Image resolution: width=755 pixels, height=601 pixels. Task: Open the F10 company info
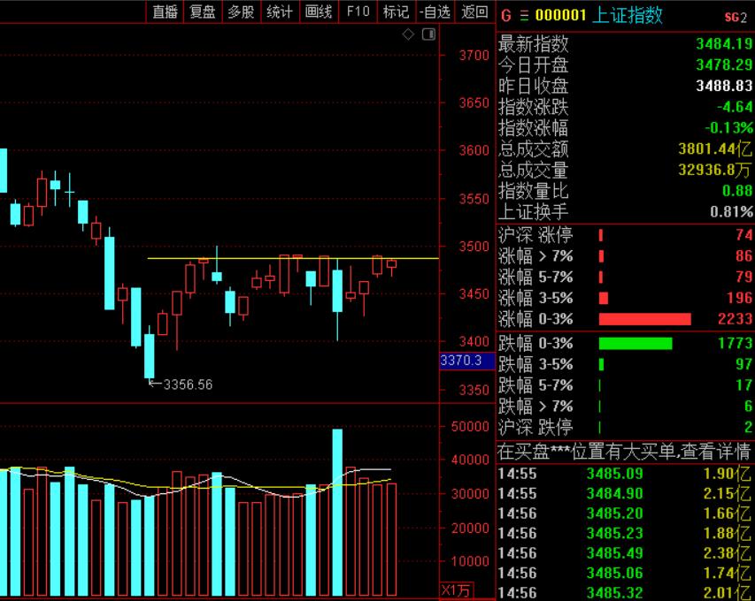[358, 11]
